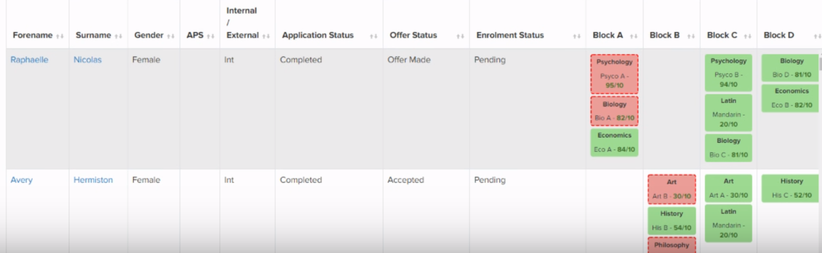Click Gender column sort icon
Screen dimensions: 822x253
[172, 36]
